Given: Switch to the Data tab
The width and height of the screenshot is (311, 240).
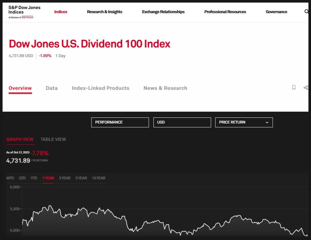Looking at the screenshot, I should click(x=52, y=88).
